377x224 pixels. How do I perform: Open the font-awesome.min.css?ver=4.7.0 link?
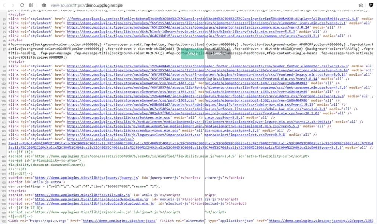(x=206, y=88)
